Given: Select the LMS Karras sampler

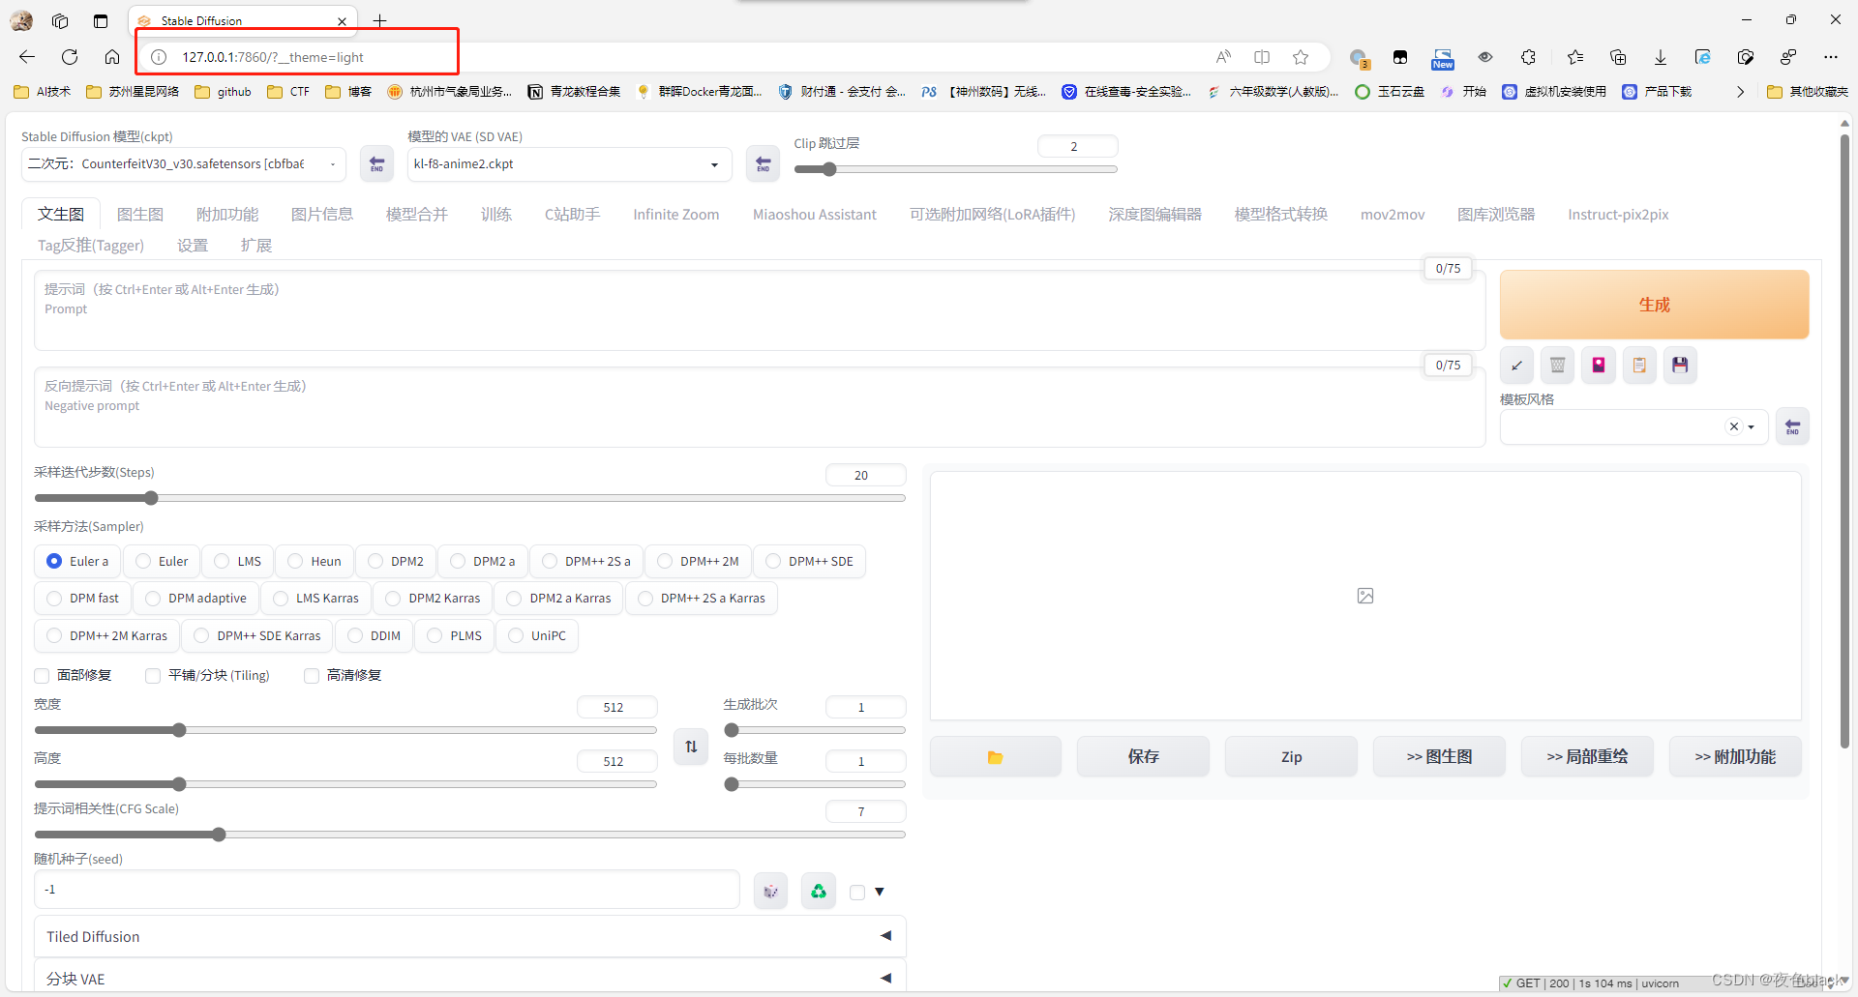Looking at the screenshot, I should (315, 599).
